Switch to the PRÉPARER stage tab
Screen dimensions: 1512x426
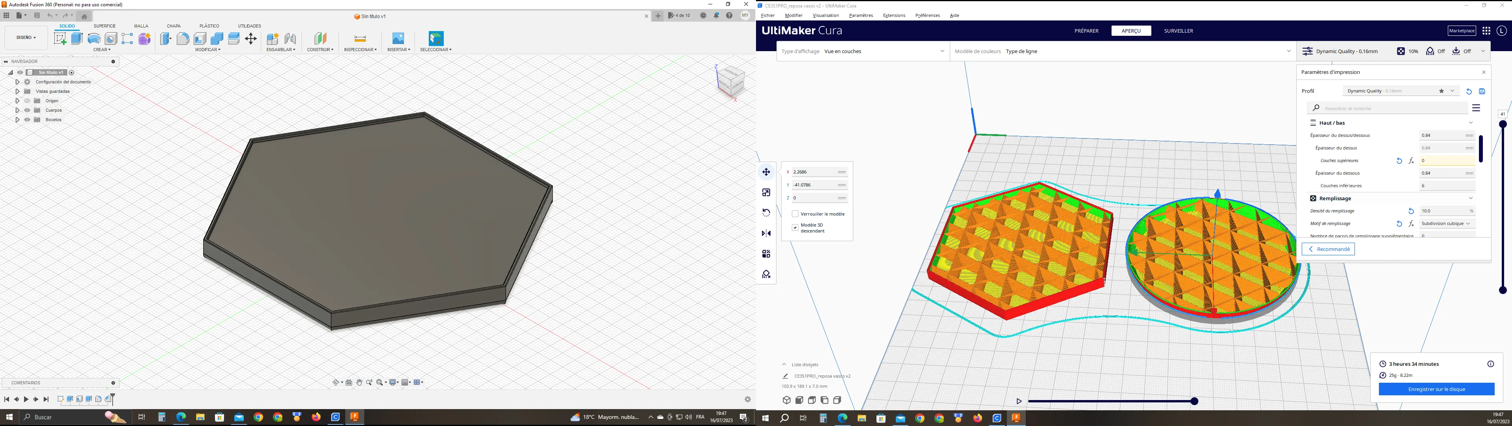tap(1086, 30)
